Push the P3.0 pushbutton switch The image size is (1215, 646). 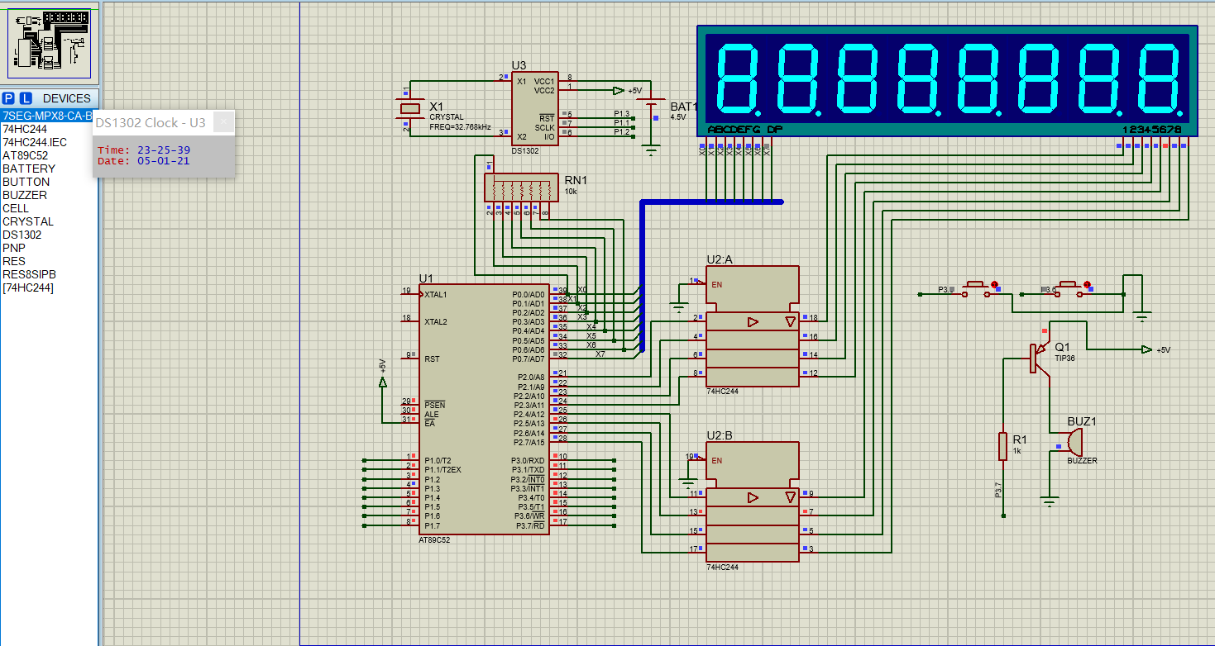click(x=974, y=288)
